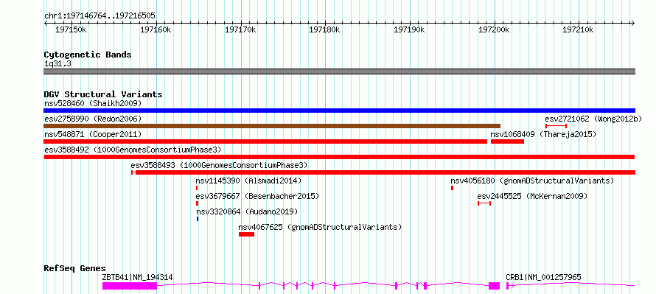This screenshot has height=294, width=656.
Task: Click the Cytogenetic Bands track title
Action: [88, 55]
